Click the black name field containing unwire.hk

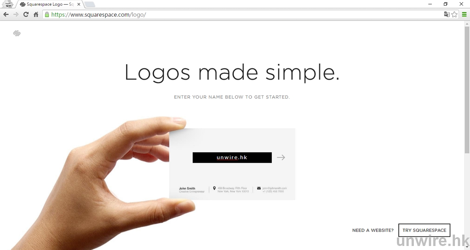(232, 158)
